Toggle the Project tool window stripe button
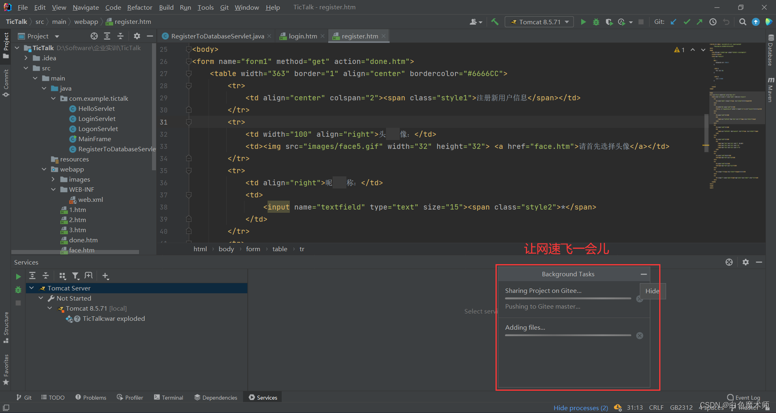Screen dimensions: 776x413 6,45
